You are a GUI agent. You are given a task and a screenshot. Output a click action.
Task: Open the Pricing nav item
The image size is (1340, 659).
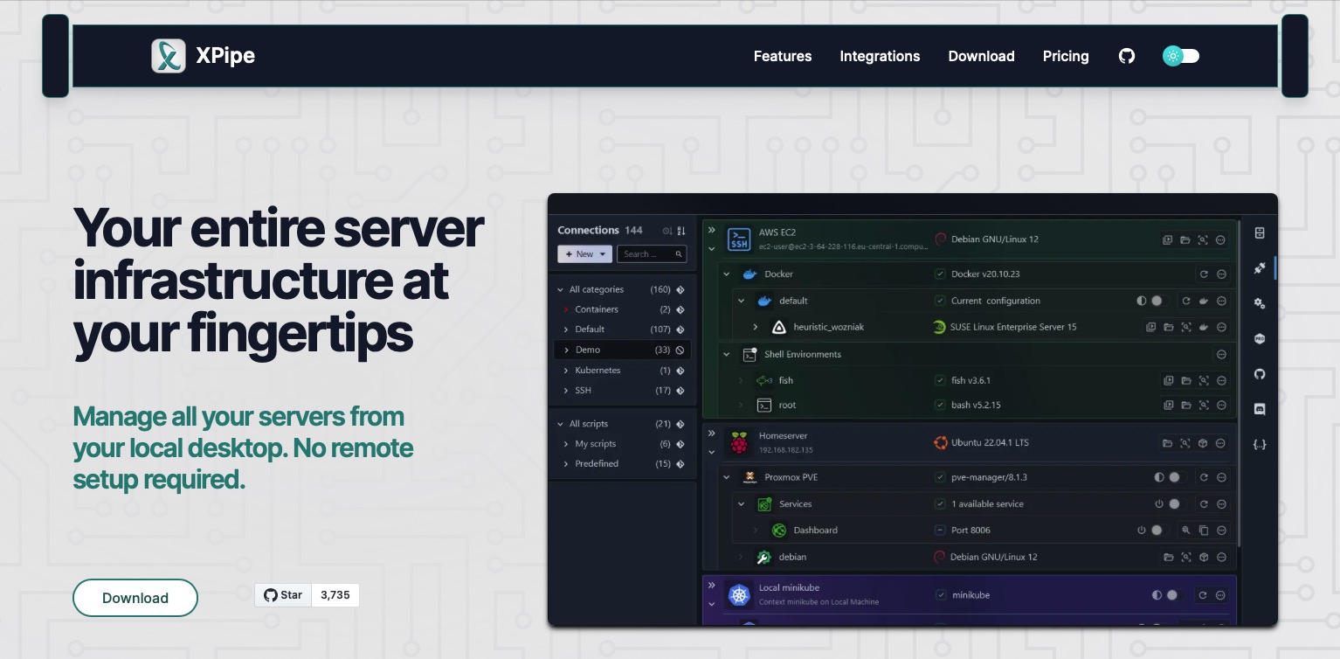tap(1066, 56)
